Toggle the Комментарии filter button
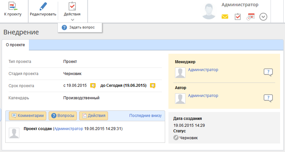 tap(28, 116)
